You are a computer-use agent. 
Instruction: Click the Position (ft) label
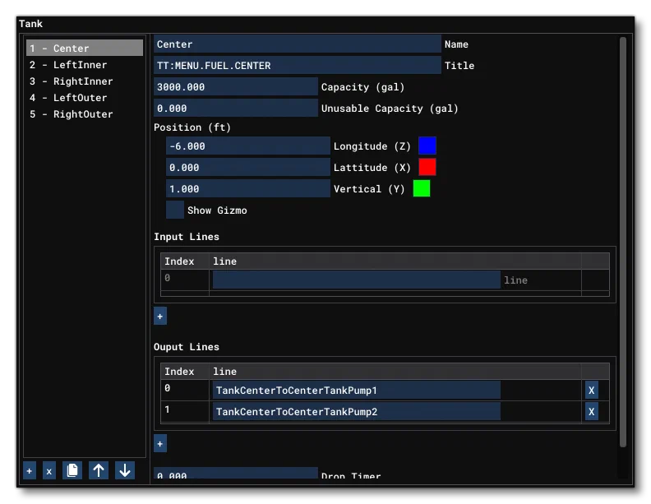(192, 127)
